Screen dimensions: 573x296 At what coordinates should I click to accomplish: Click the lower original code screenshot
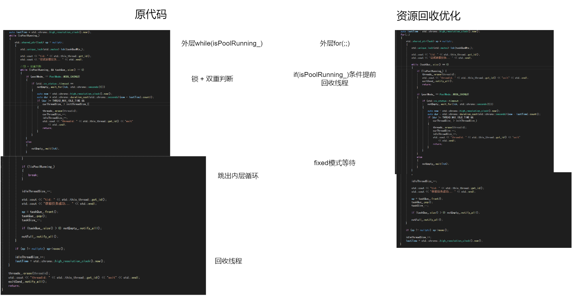click(103, 226)
